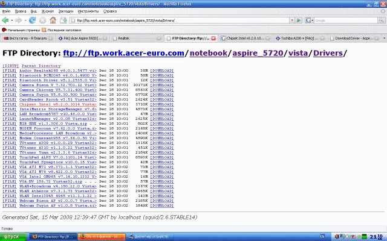Viewport: 387px width, 241px height.
Task: Click the Go arrow beside the address bar
Action: [299, 20]
